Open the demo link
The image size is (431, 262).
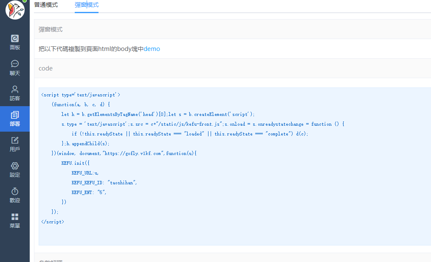tap(152, 49)
